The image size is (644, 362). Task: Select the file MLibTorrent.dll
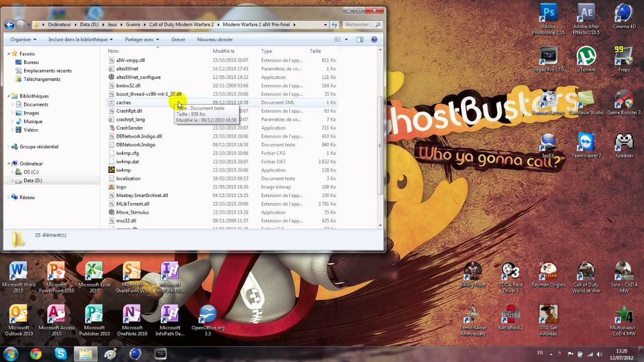pyautogui.click(x=133, y=204)
